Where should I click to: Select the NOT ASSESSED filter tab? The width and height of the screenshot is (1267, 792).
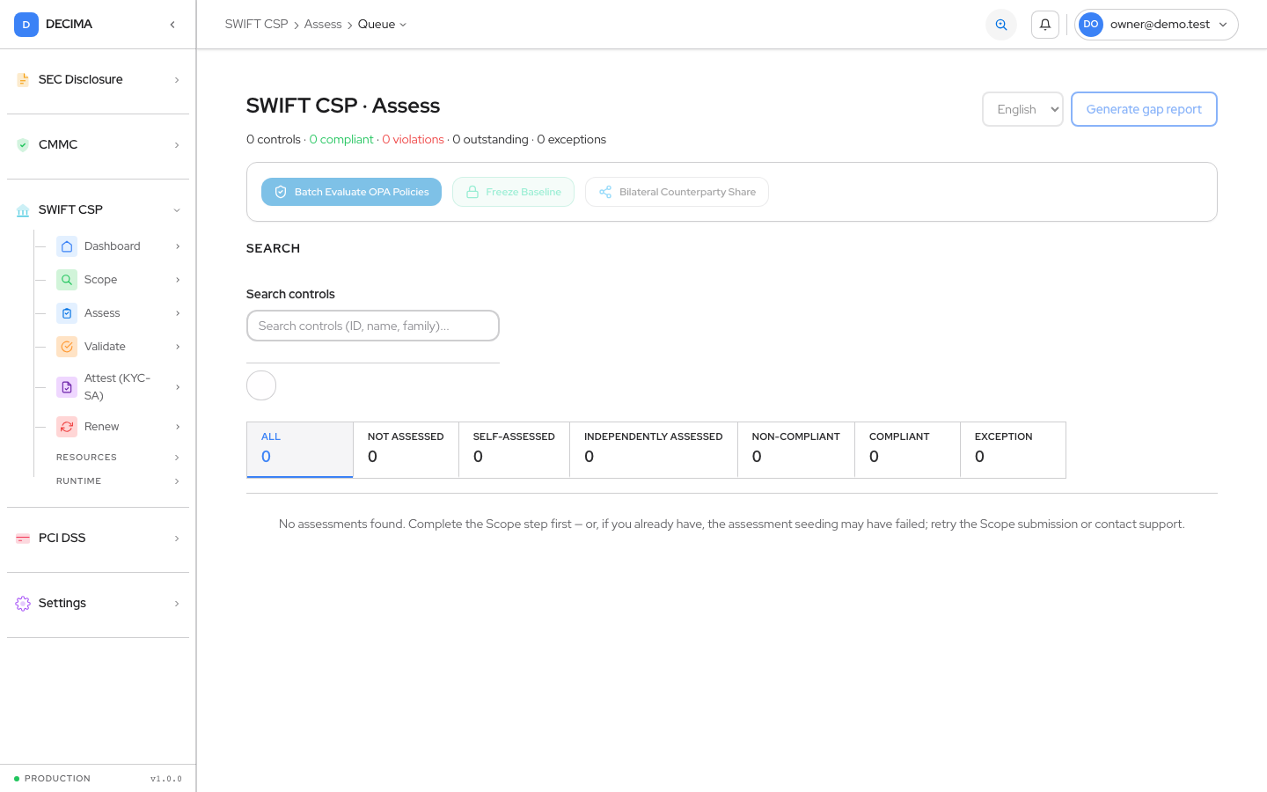(406, 450)
